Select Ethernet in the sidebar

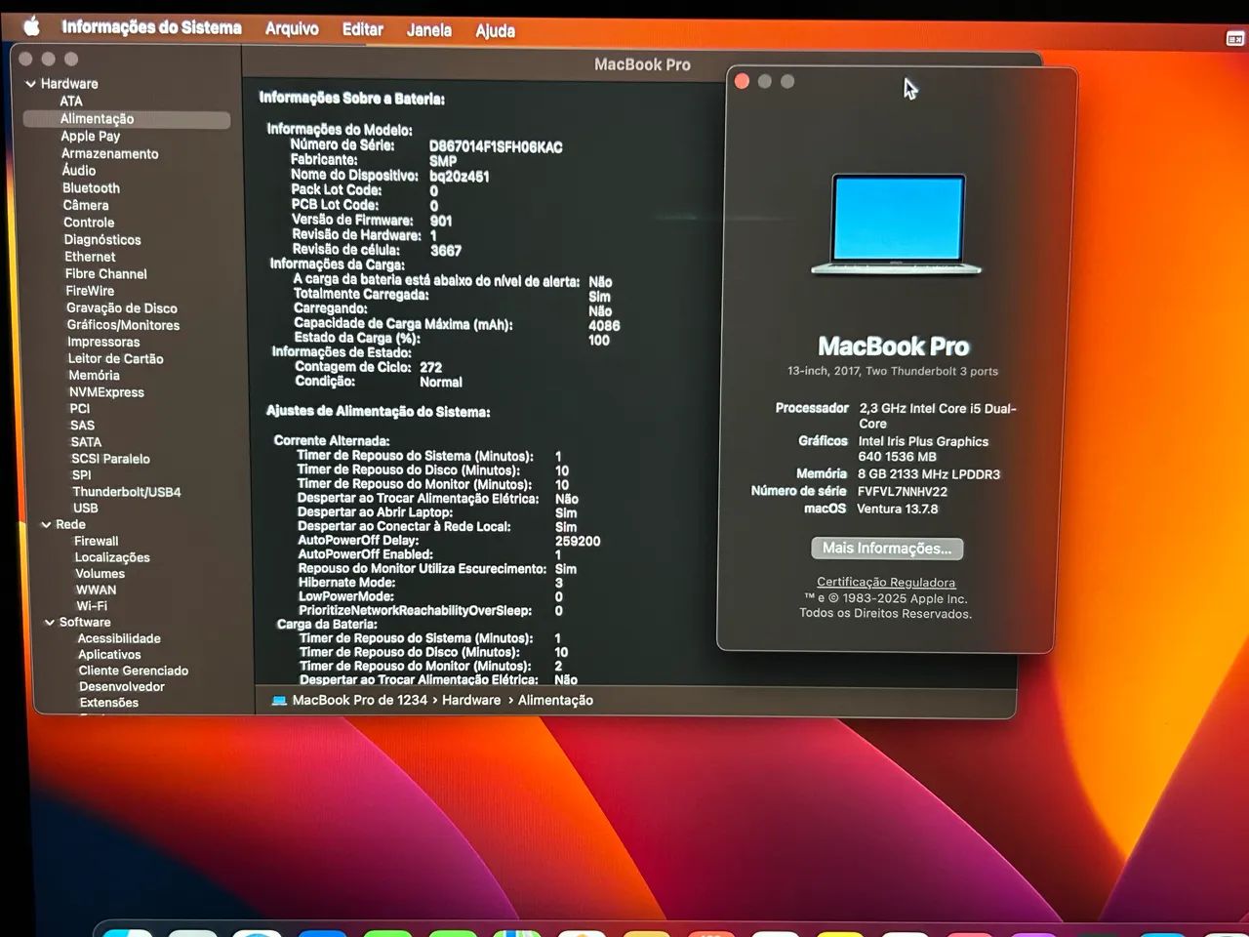[90, 257]
